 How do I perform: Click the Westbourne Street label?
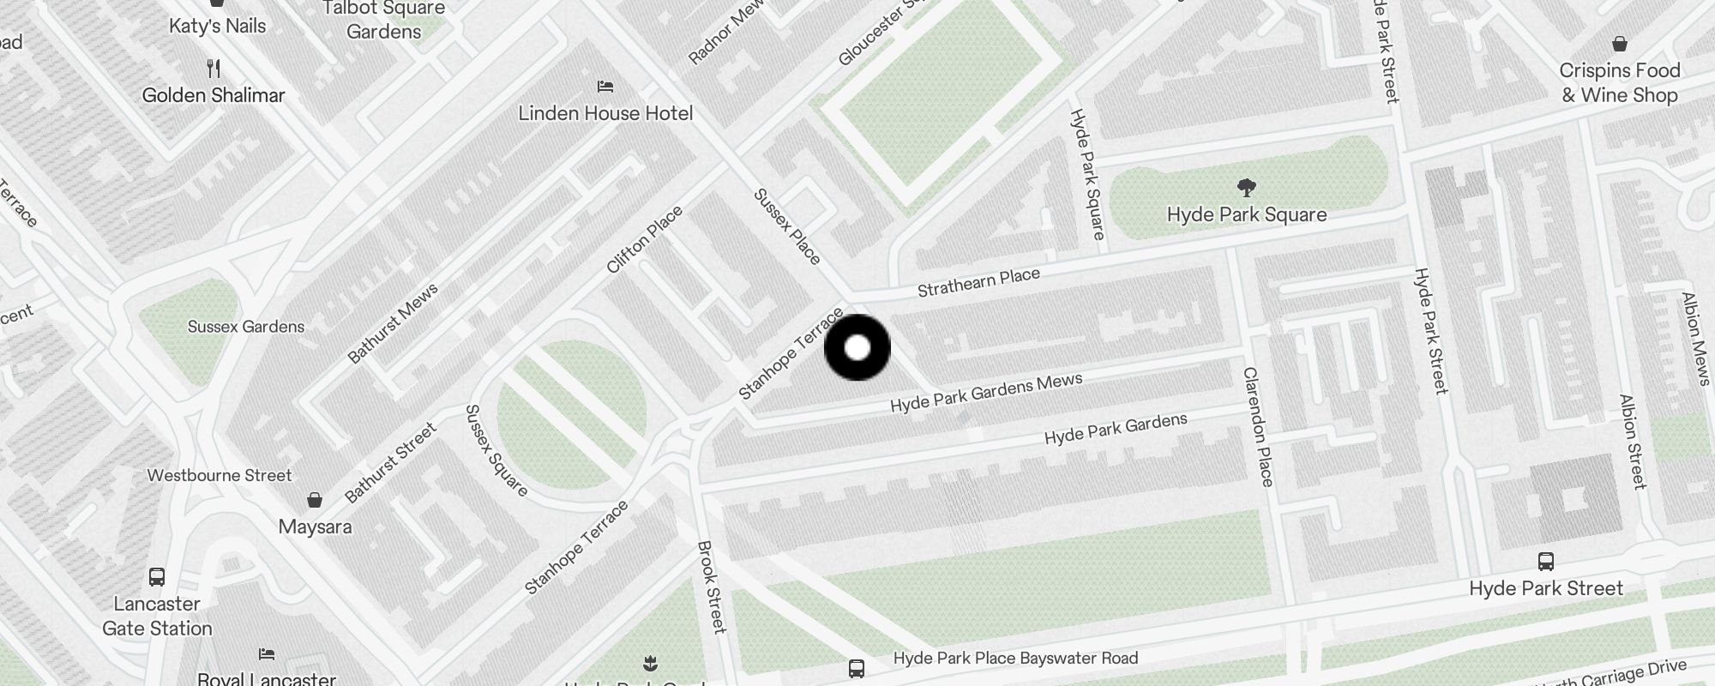220,475
